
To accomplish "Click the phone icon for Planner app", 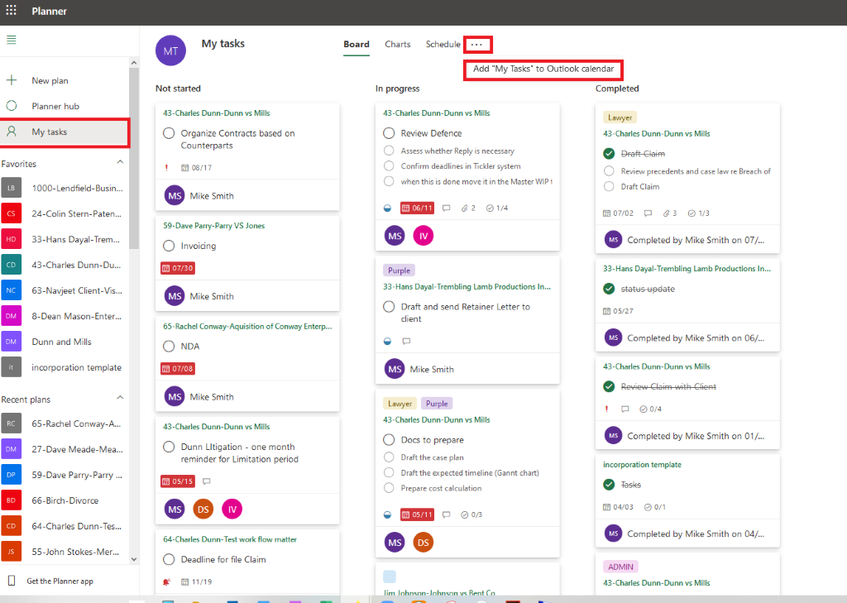I will (x=12, y=581).
